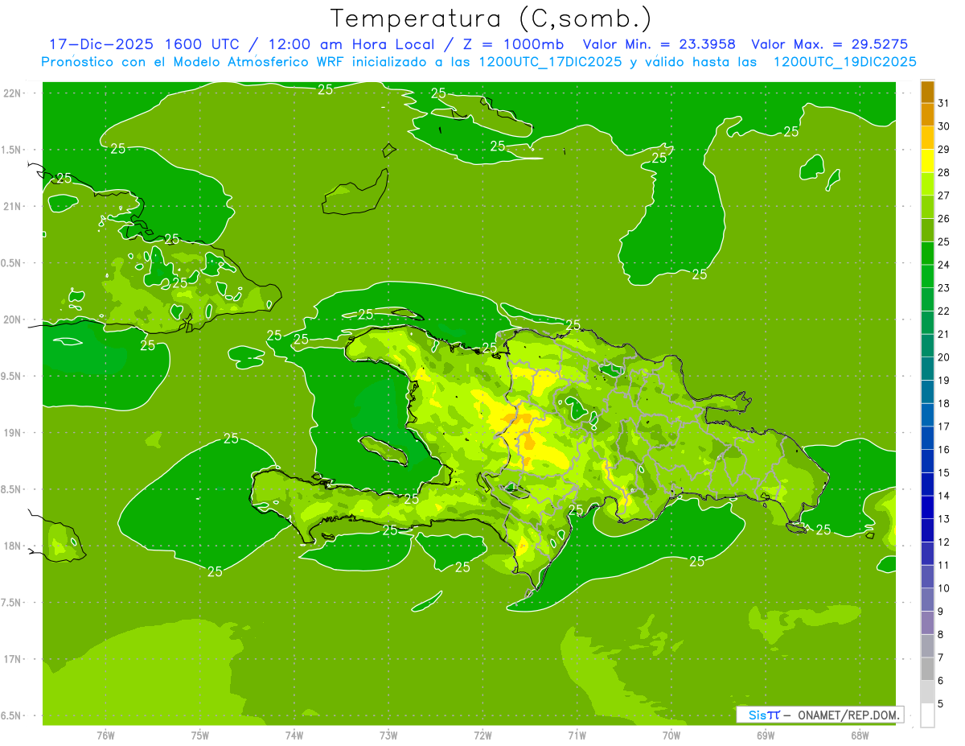Click the '14' colorbar label
Viewport: 965px width, 746px height.
click(x=943, y=496)
